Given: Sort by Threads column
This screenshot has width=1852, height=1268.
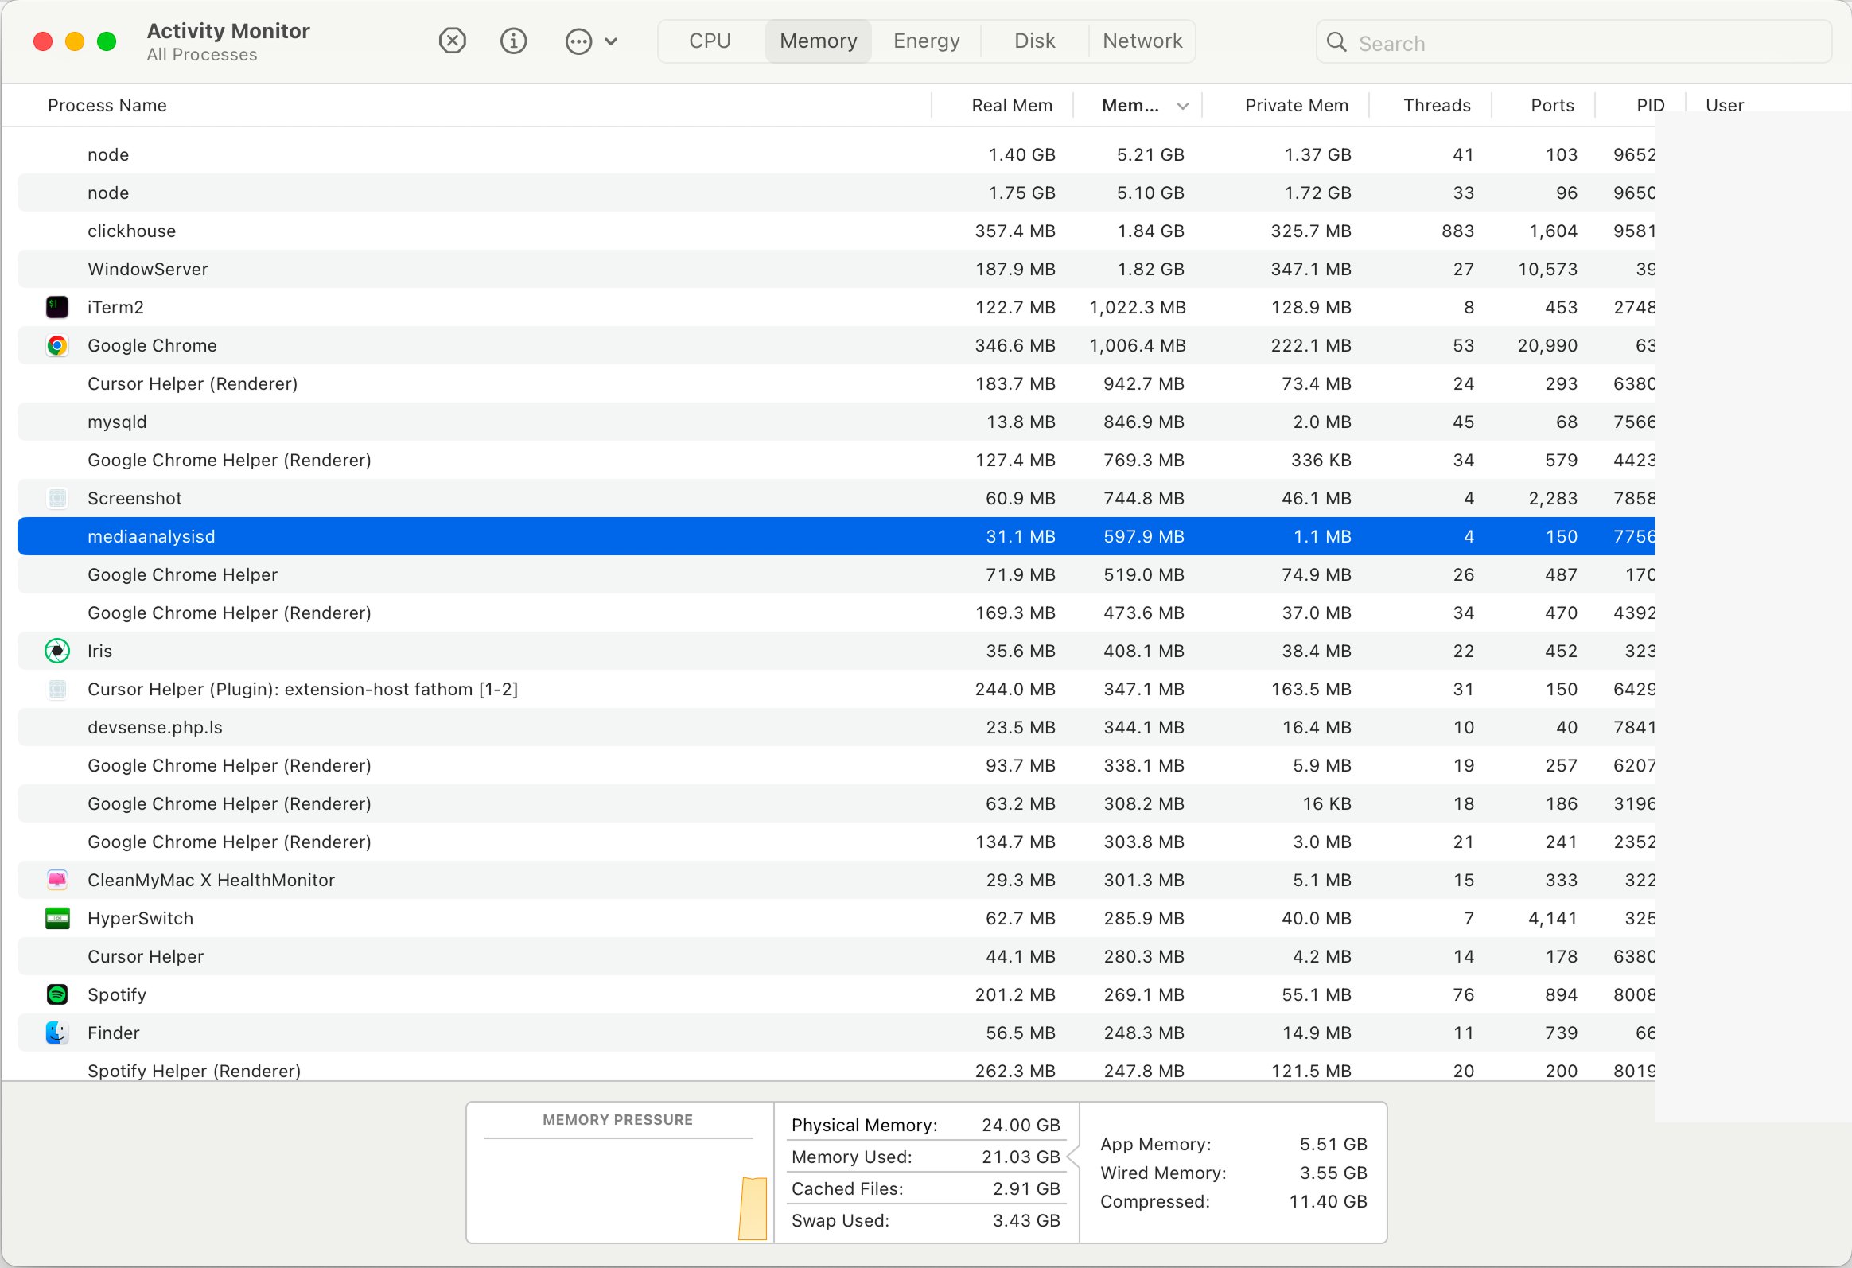Looking at the screenshot, I should pyautogui.click(x=1436, y=105).
